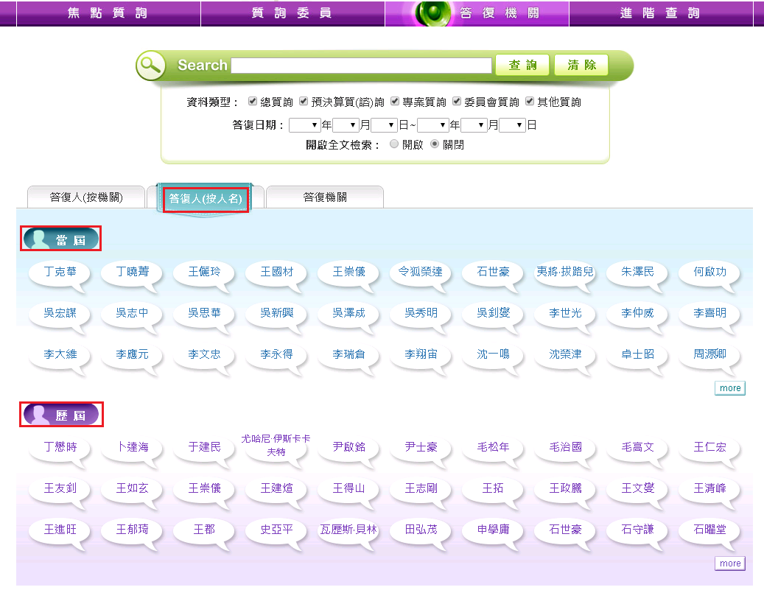The width and height of the screenshot is (764, 590).
Task: Select the 毛治國 speech bubble
Action: point(565,447)
